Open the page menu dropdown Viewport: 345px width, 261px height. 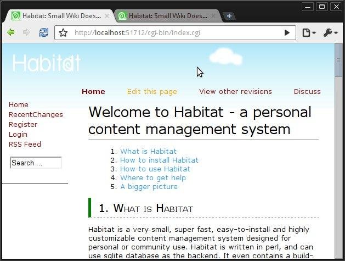(x=309, y=33)
